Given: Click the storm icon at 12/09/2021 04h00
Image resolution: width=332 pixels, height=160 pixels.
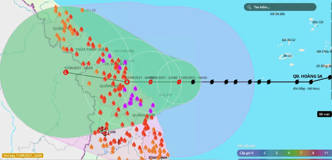Looking at the screenshot, I should (x=150, y=82).
